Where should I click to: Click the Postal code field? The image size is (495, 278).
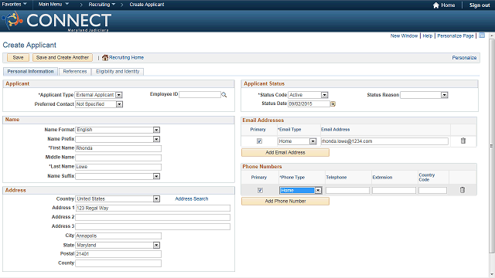pos(118,254)
